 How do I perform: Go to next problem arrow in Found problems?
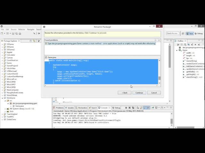tap(155, 40)
